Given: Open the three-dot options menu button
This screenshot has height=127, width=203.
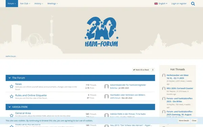Looking at the screenshot, I should point(153,70).
